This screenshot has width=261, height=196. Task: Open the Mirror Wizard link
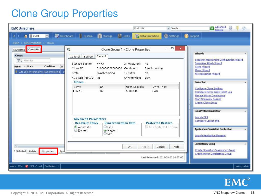(202, 70)
